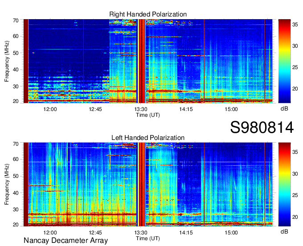
Task: Click the 60 MHz tick on the right-handed panel
Action: pos(16,36)
